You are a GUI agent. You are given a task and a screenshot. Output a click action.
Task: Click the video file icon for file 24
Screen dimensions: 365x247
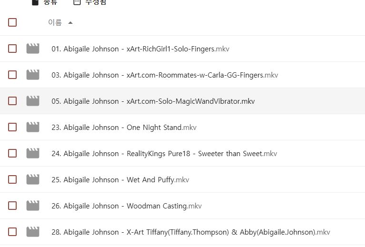click(x=33, y=153)
